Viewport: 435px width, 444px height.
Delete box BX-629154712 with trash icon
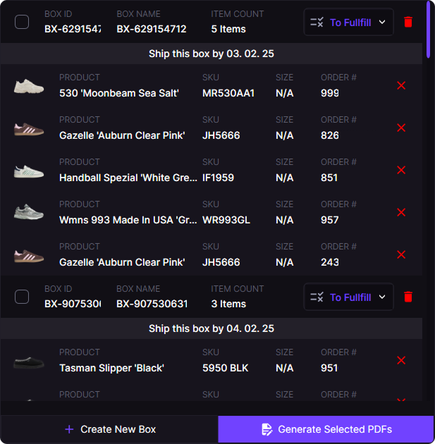[x=408, y=23]
